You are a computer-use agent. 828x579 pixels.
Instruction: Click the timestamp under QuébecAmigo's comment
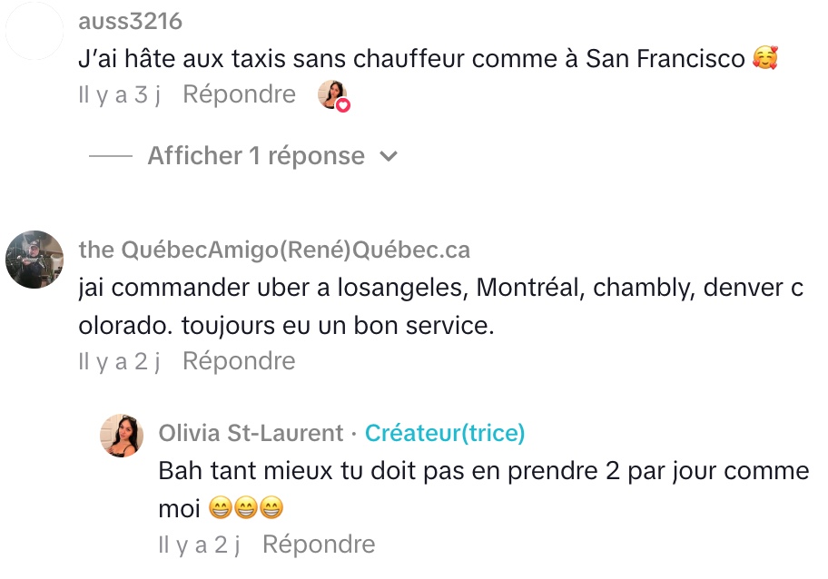click(119, 361)
